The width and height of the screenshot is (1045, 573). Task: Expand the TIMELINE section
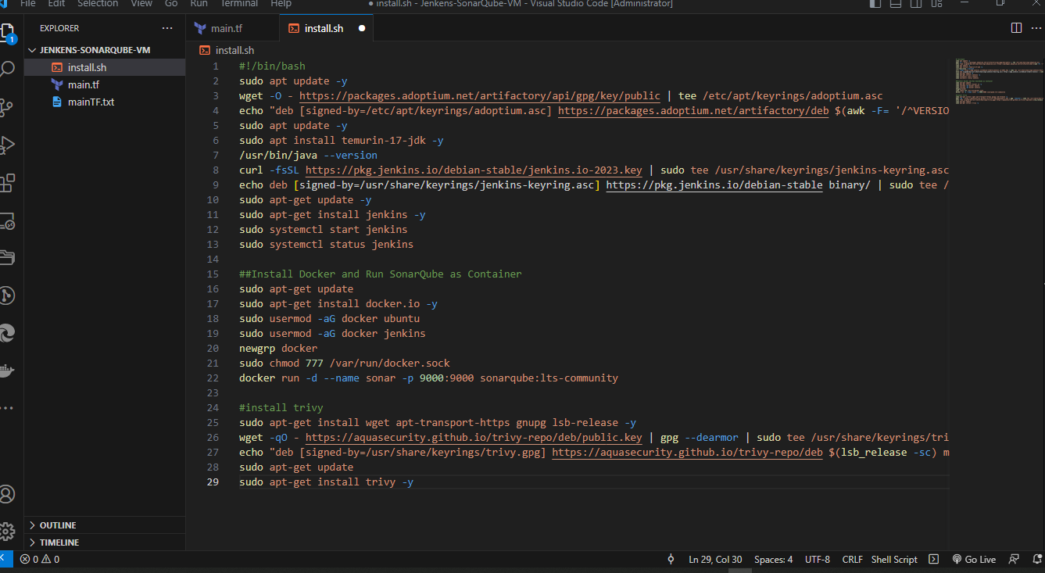pos(59,543)
